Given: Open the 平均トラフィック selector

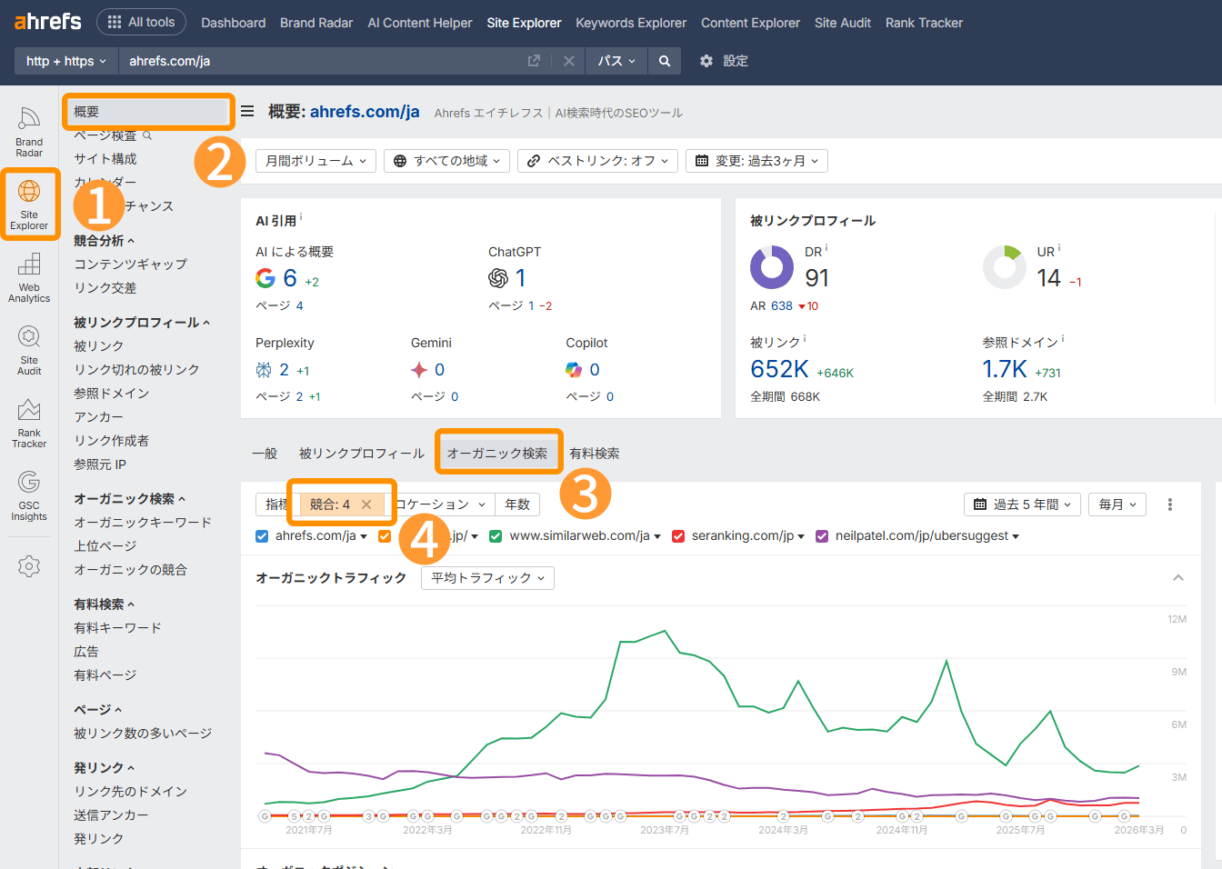Looking at the screenshot, I should [486, 577].
